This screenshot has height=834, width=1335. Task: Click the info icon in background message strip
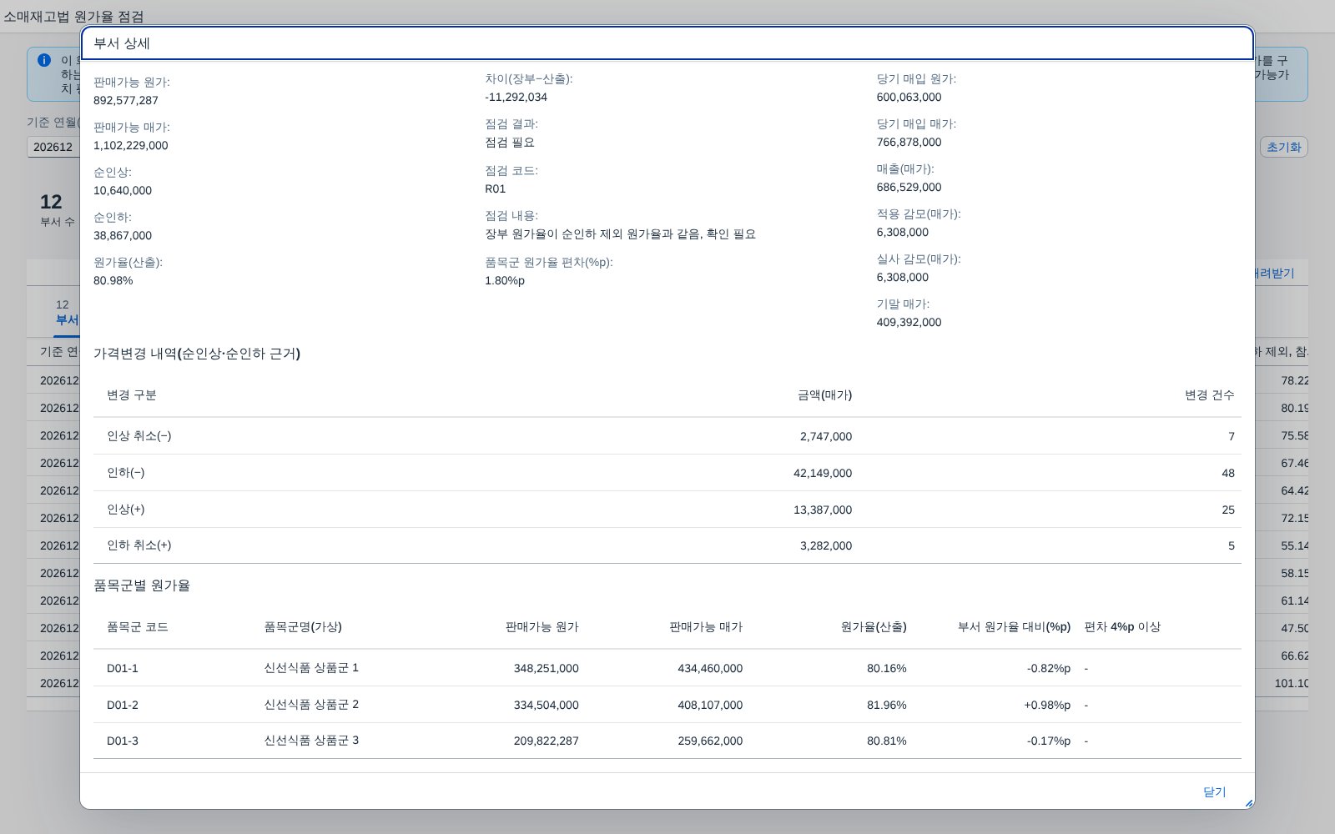pos(44,60)
